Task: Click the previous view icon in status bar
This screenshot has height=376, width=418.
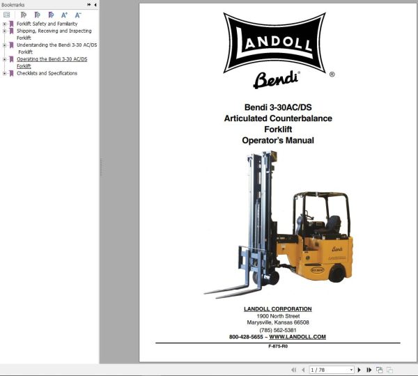Action: tap(380, 370)
